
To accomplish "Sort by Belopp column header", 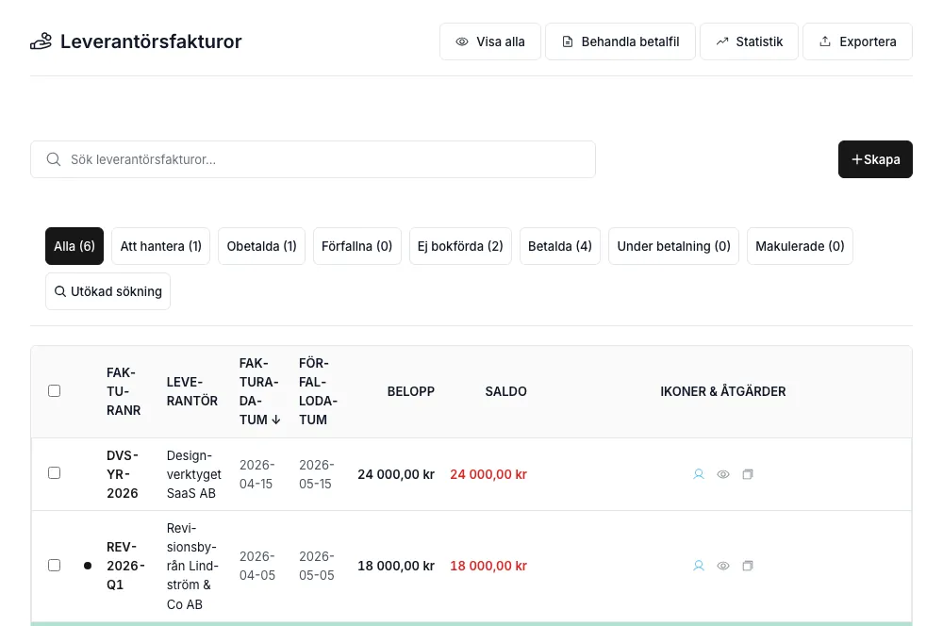I will (411, 391).
